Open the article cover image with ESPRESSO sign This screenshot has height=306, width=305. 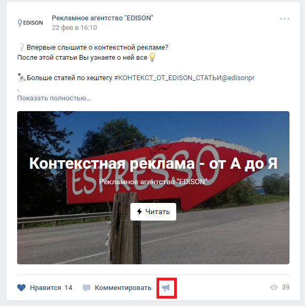[153, 187]
